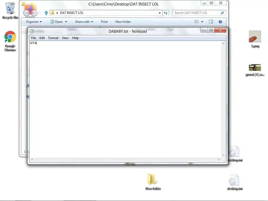The width and height of the screenshot is (268, 201).
Task: Click in the Notepad text area
Action: click(x=125, y=99)
